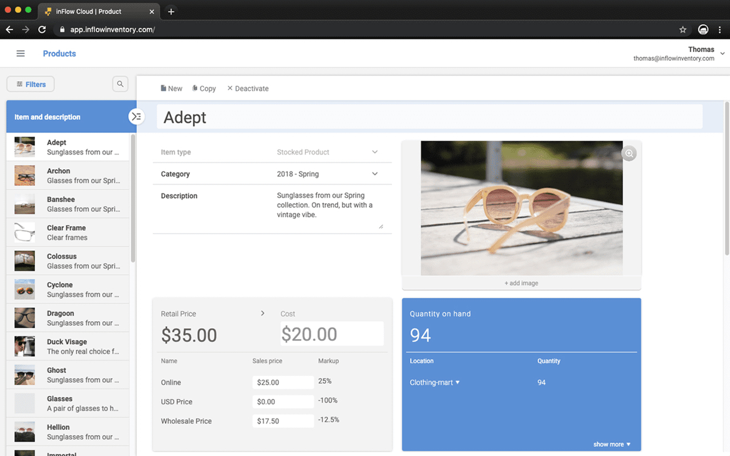
Task: Click the product list search icon
Action: [x=120, y=84]
